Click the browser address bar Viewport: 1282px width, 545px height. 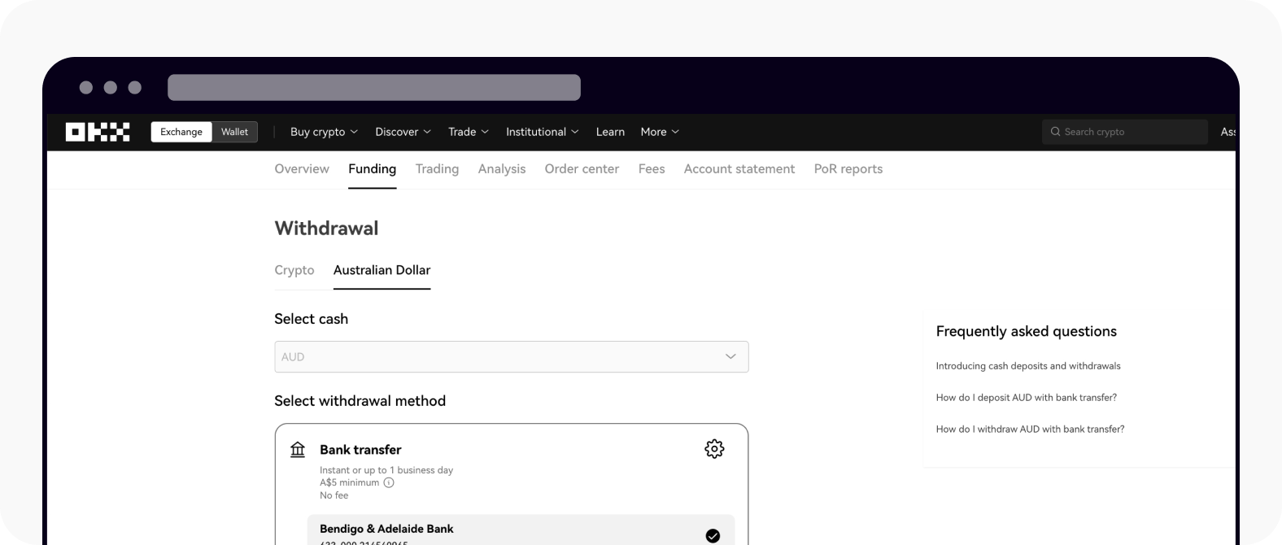[x=374, y=87]
